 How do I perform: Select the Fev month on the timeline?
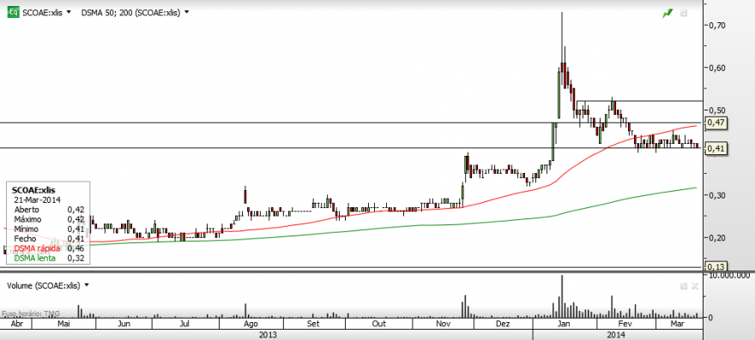625,324
